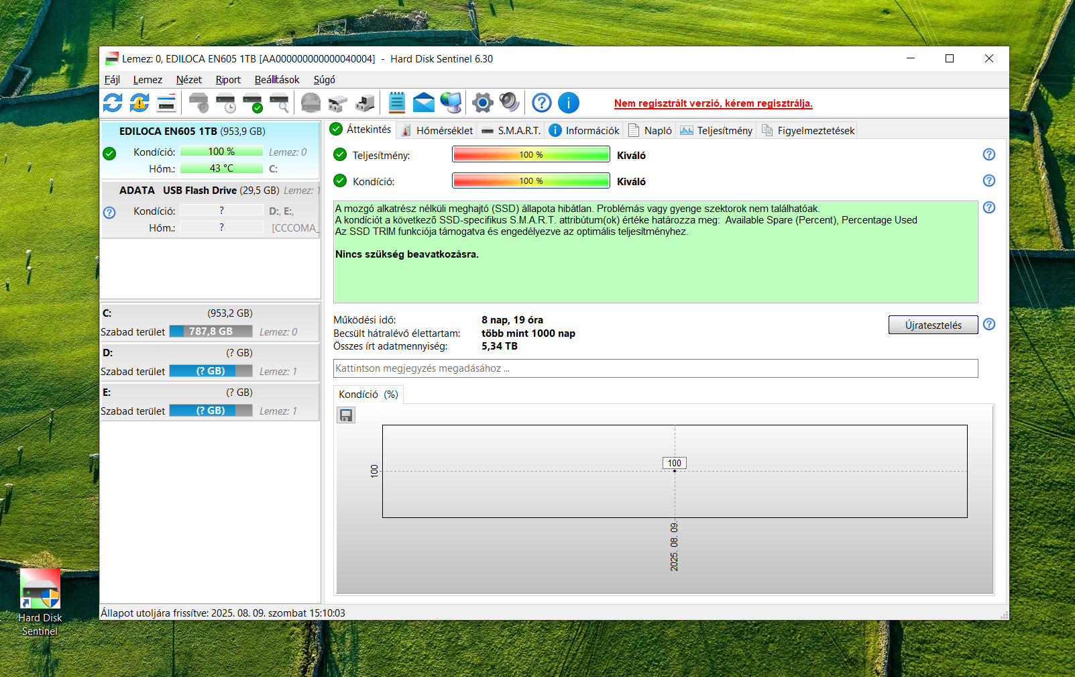Image resolution: width=1075 pixels, height=677 pixels.
Task: Click the speaker sound toolbar icon
Action: (509, 103)
